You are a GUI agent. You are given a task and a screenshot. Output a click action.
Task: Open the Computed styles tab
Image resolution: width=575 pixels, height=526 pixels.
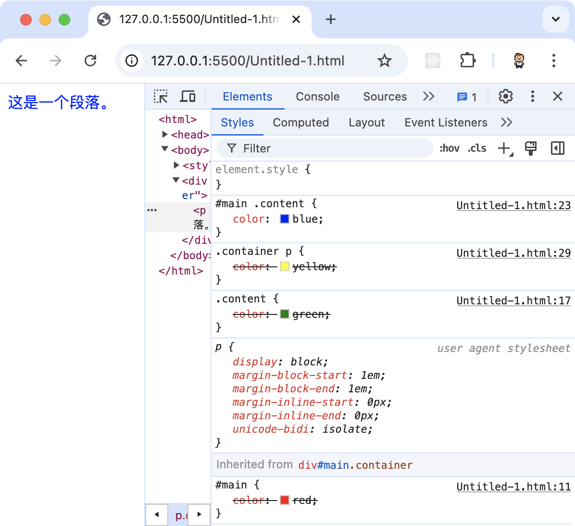[x=300, y=123]
